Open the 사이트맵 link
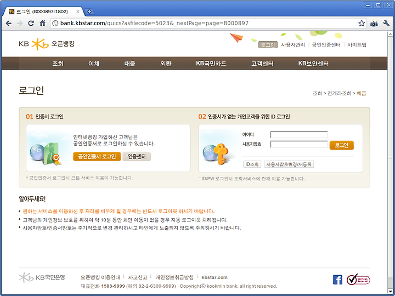This screenshot has height=296, width=395. tap(357, 45)
